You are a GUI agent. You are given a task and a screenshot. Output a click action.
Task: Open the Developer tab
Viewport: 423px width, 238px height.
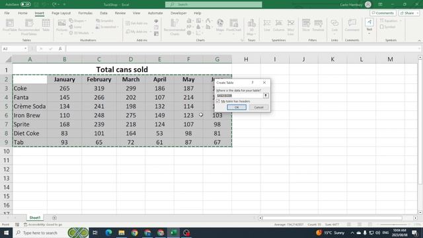178,13
